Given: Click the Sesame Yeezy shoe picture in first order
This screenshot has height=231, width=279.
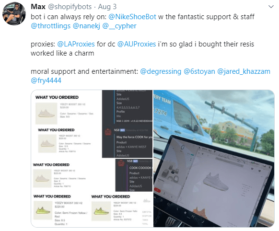Looking at the screenshot, I should pos(46,114).
